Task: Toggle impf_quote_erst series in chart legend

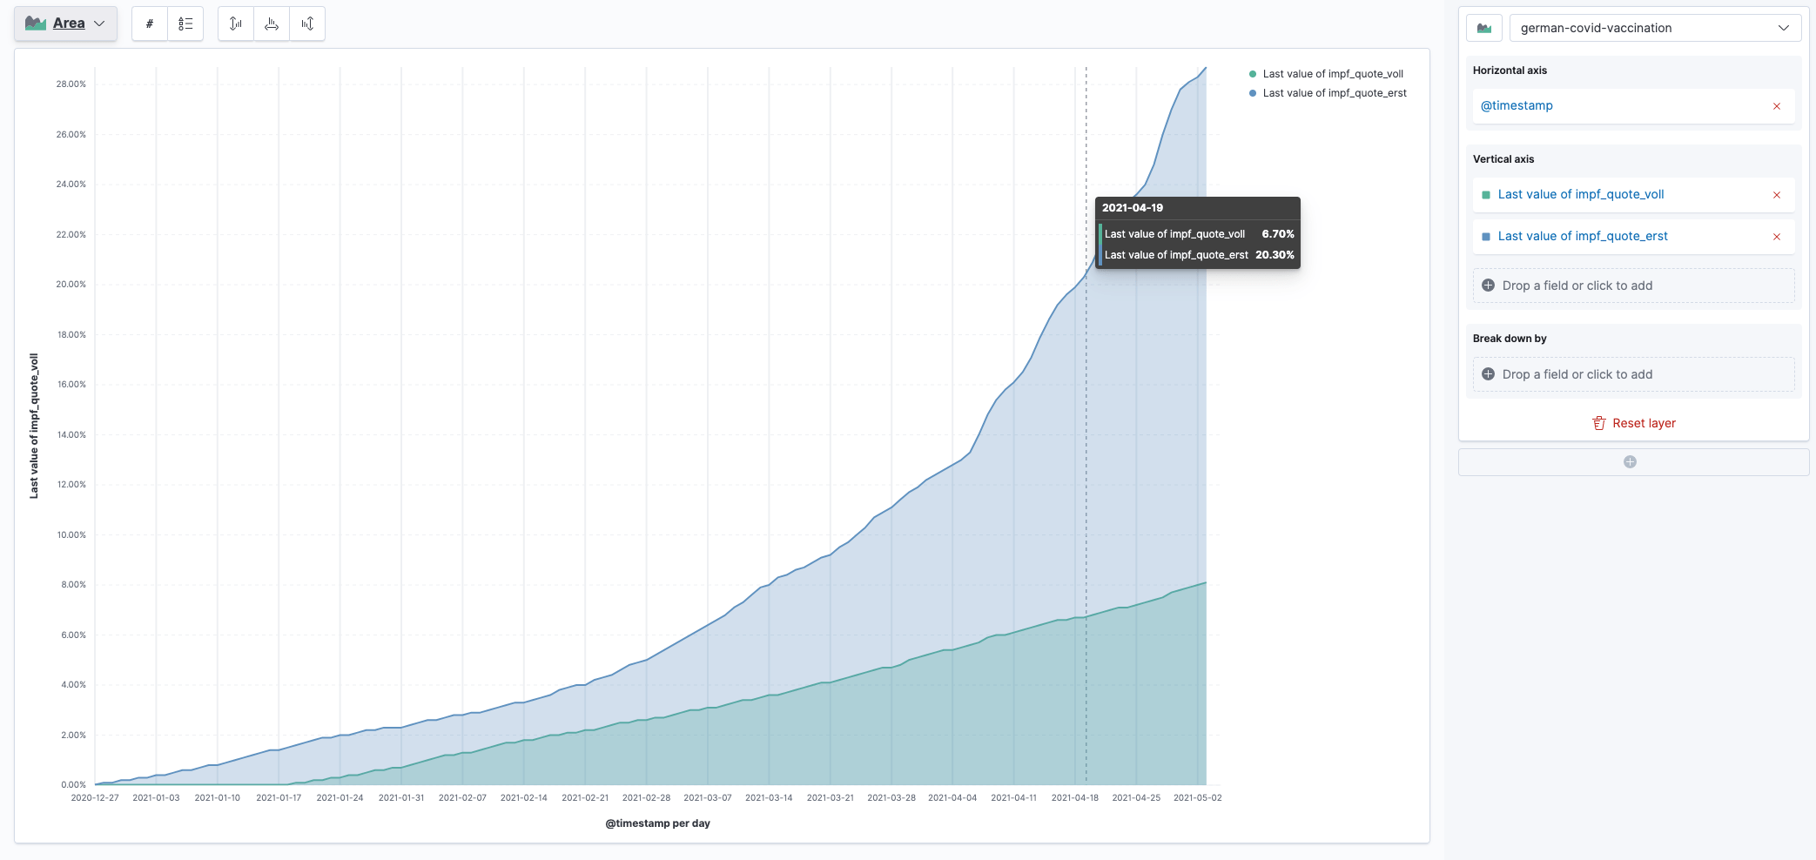Action: pyautogui.click(x=1334, y=93)
